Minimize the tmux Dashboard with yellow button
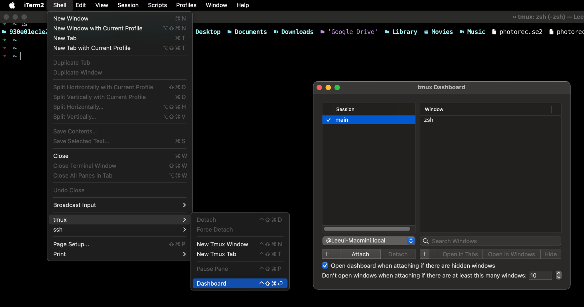Viewport: 584px width, 307px height. click(x=328, y=87)
